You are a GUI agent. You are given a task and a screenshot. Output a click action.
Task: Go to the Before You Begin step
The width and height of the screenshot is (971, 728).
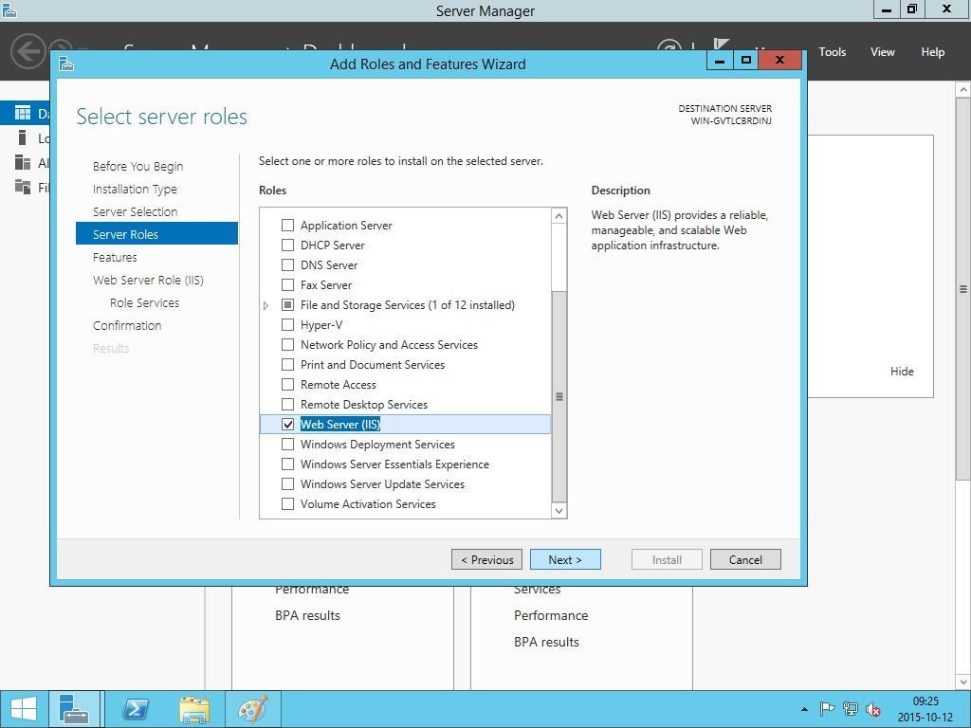pyautogui.click(x=138, y=166)
